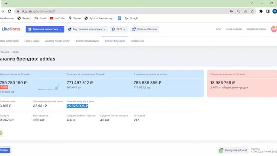Switch to Избранное tab
277x156 pixels.
point(137,41)
